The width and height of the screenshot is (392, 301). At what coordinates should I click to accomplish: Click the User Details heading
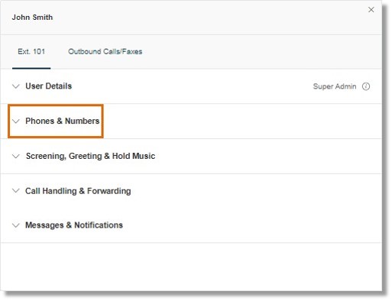(48, 86)
